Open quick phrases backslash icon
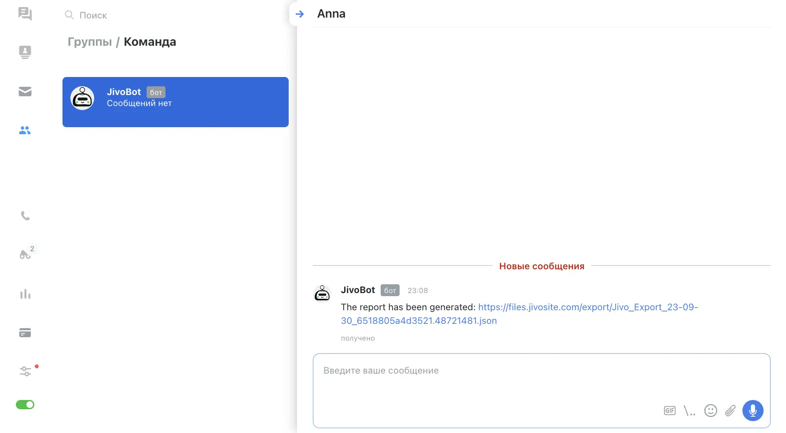The height and width of the screenshot is (433, 786). (689, 411)
